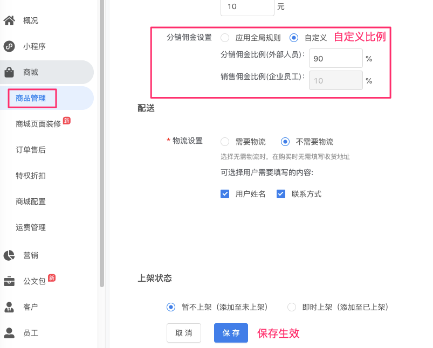Viewport: 433px width, 348px height.
Task: Select the 需要物流 radio option
Action: 225,142
